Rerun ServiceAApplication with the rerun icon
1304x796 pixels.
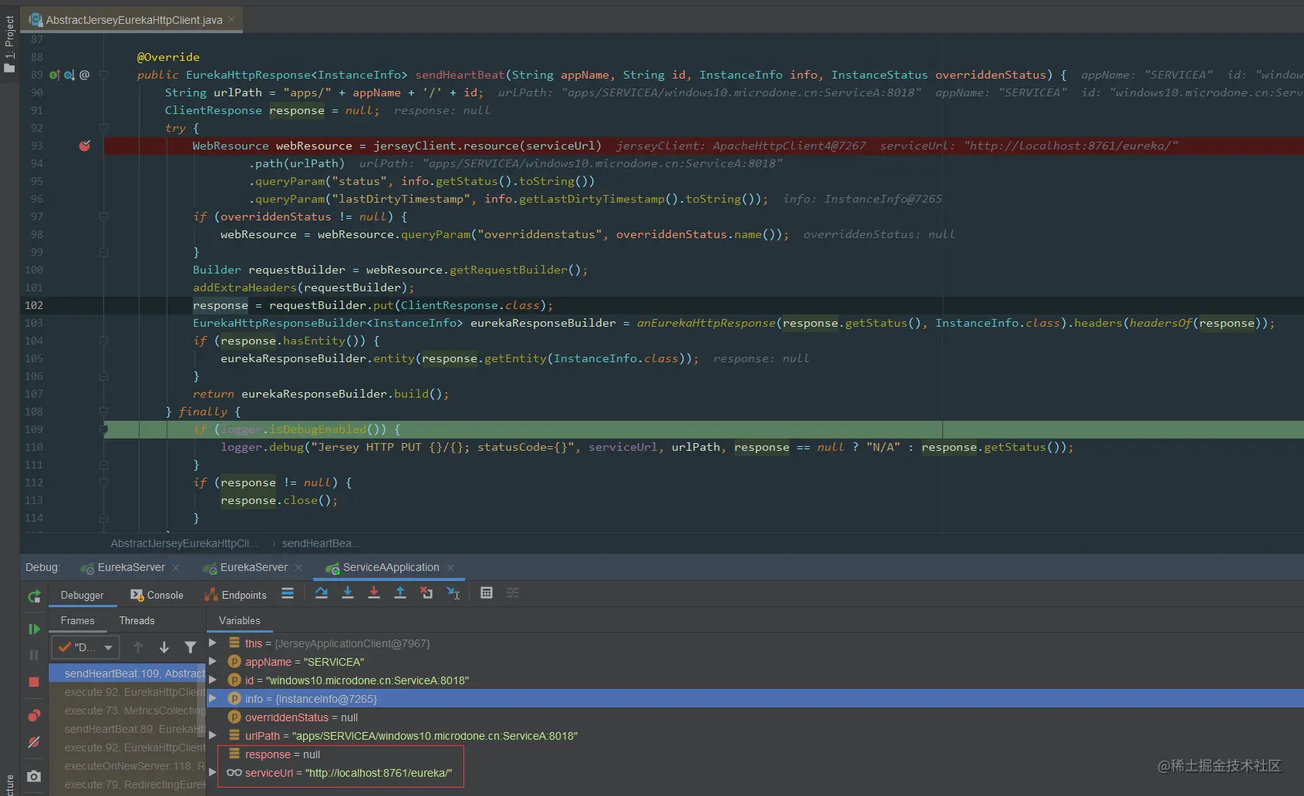[x=34, y=596]
